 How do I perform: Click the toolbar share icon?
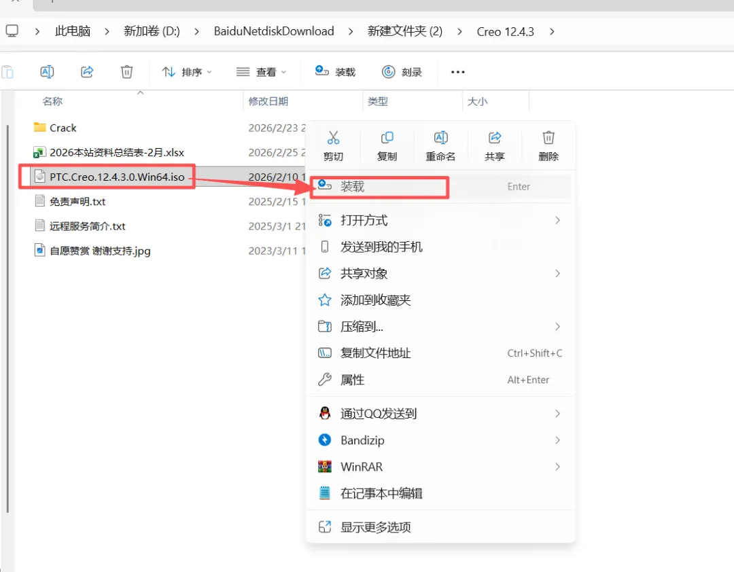click(87, 71)
